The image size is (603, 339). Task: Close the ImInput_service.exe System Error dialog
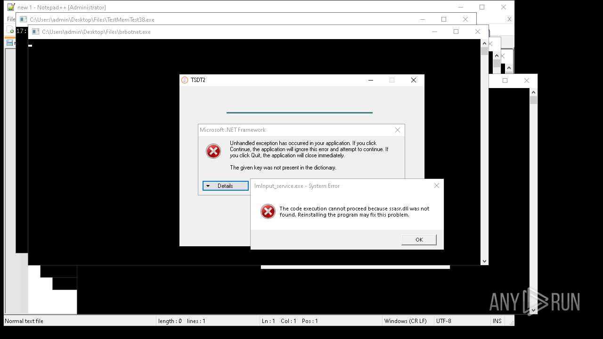(x=436, y=186)
